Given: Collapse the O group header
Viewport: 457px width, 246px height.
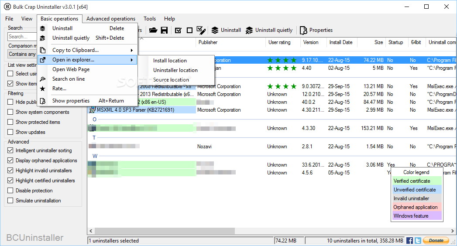Looking at the screenshot, I should tap(94, 120).
